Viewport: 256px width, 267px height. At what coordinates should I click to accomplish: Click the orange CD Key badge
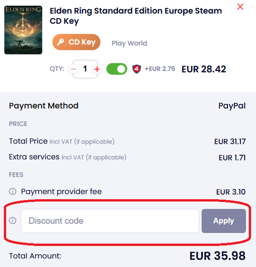tap(76, 42)
